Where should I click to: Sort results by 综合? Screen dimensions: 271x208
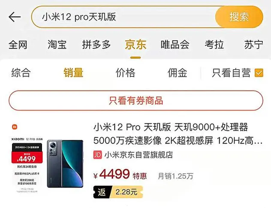21,72
